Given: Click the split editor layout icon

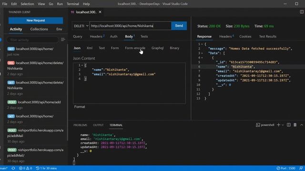Looking at the screenshot, I should (302, 12).
